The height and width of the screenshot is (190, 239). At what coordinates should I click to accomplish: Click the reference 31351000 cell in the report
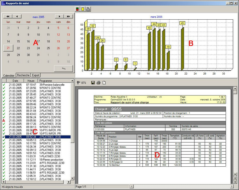click(x=109, y=129)
